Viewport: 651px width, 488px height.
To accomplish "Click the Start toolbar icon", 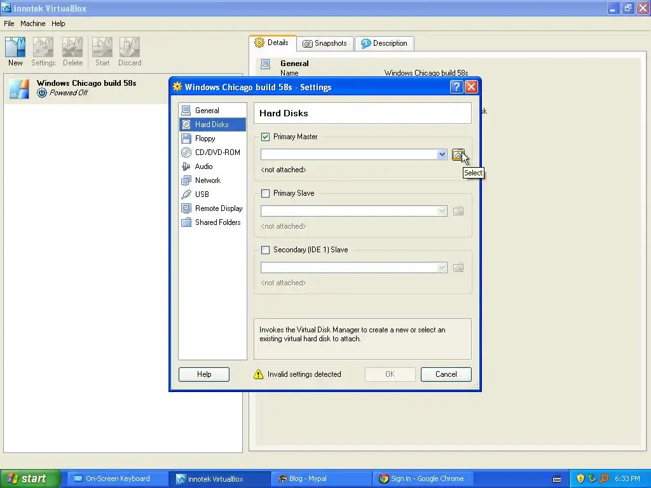I will pyautogui.click(x=102, y=51).
